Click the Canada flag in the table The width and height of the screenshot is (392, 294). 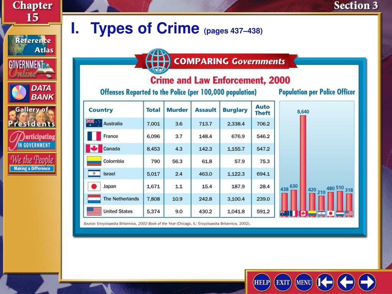point(94,149)
